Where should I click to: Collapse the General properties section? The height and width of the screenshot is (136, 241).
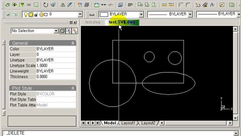73,43
